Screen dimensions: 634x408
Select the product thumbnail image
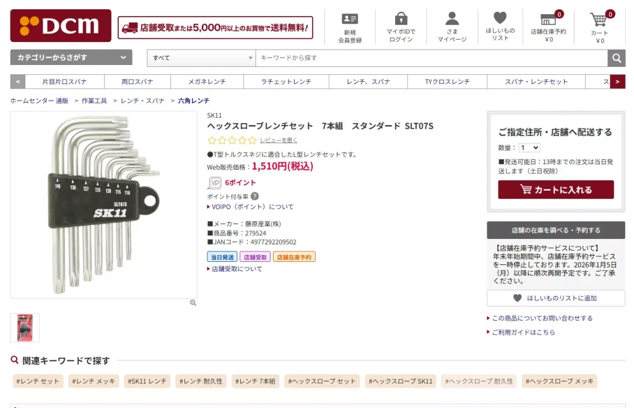pos(25,327)
